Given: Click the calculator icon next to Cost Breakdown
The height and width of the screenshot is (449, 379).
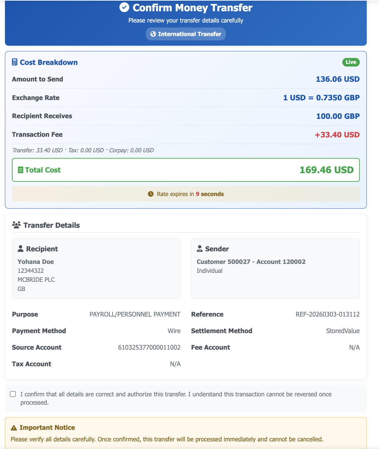Looking at the screenshot, I should 15,62.
